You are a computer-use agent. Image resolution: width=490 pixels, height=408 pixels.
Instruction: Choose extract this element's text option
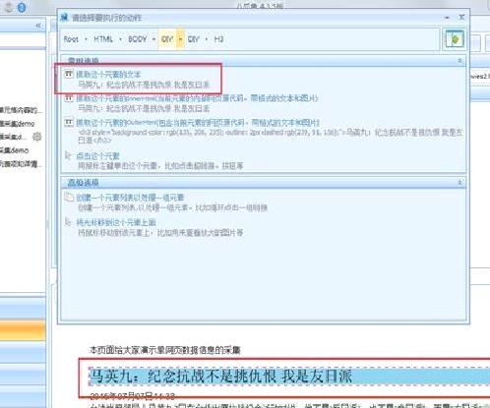[x=108, y=74]
